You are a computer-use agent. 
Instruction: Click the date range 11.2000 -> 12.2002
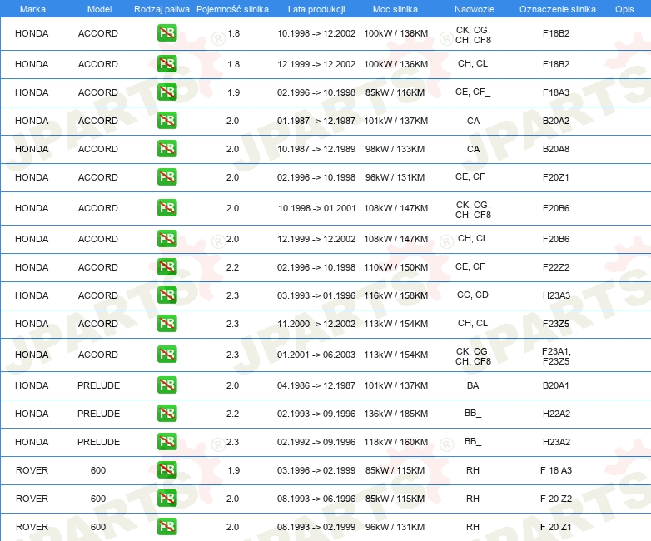tap(316, 324)
